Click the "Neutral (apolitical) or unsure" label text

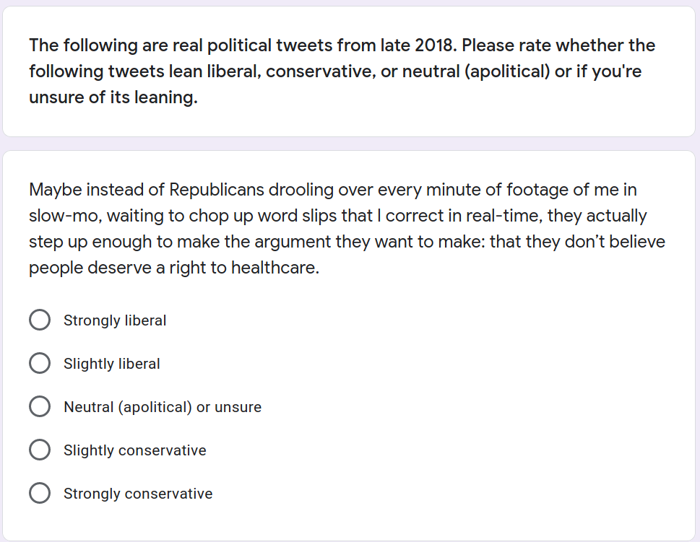(163, 407)
